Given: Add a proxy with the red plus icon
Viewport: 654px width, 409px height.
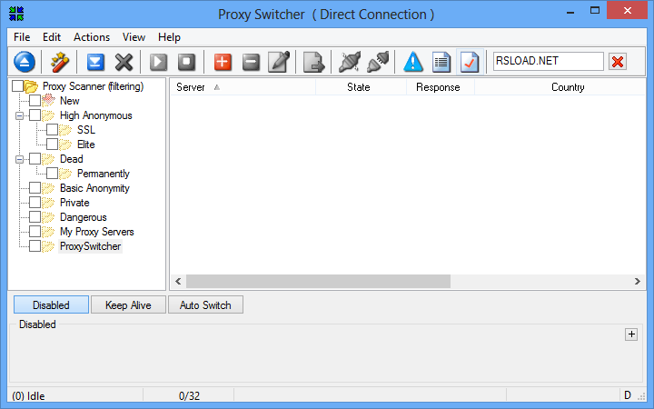Looking at the screenshot, I should (x=223, y=62).
